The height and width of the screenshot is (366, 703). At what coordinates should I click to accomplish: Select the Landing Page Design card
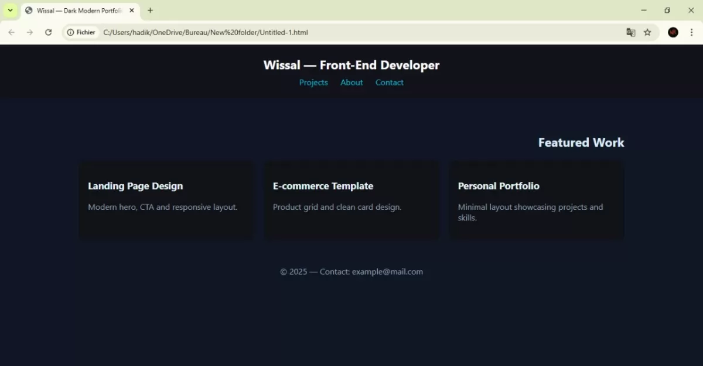166,199
